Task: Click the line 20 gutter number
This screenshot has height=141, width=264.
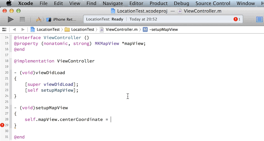Action: pos(7,73)
